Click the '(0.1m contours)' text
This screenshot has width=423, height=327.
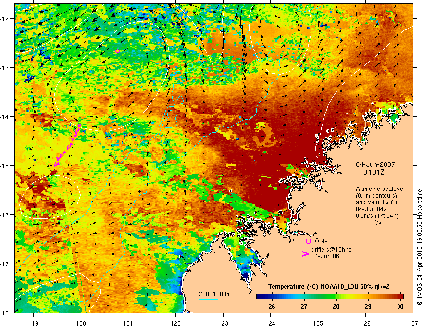click(x=376, y=196)
